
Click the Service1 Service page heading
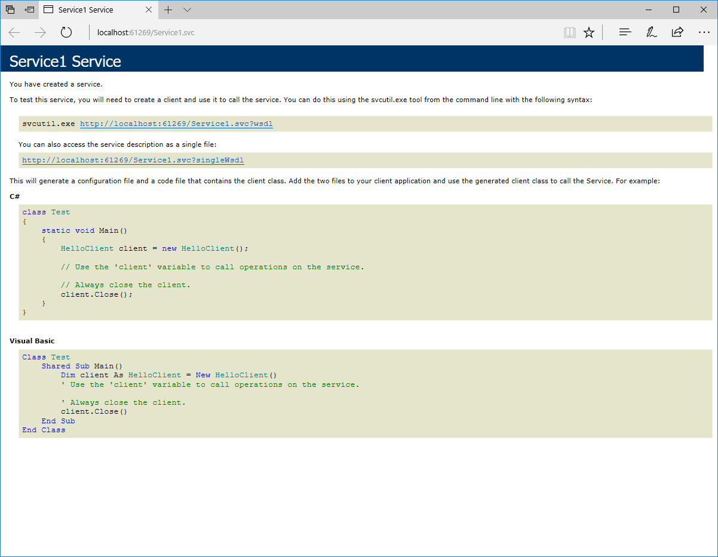point(65,61)
